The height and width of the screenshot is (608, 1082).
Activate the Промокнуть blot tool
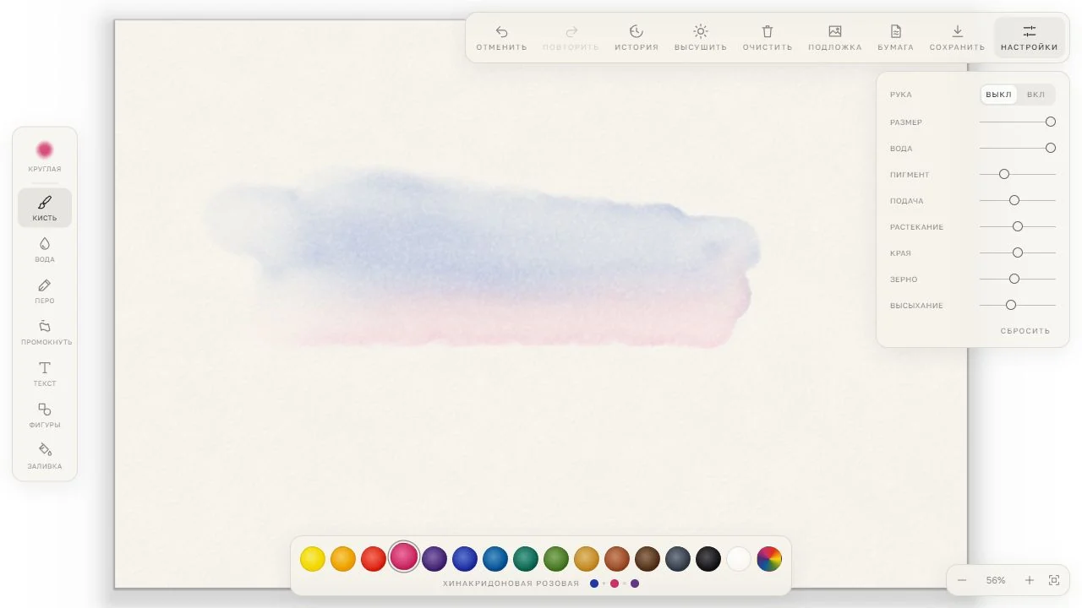(x=45, y=332)
